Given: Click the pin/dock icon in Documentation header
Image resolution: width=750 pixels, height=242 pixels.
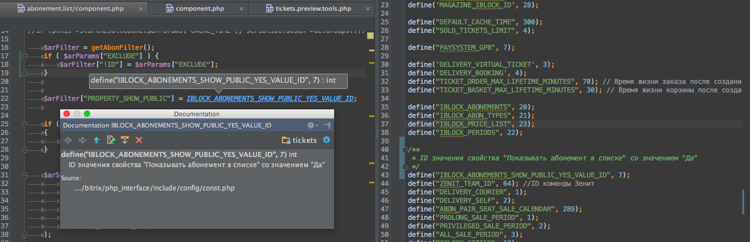Looking at the screenshot, I should tap(327, 125).
